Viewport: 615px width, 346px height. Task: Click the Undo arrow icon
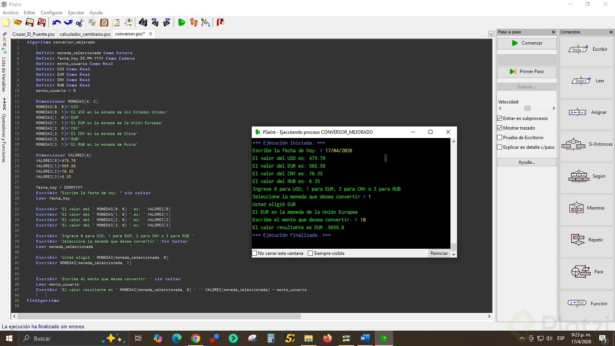(57, 23)
